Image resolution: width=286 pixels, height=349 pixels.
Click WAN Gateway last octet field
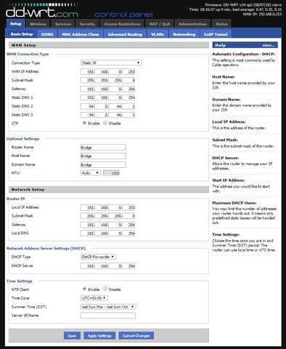tap(129, 89)
